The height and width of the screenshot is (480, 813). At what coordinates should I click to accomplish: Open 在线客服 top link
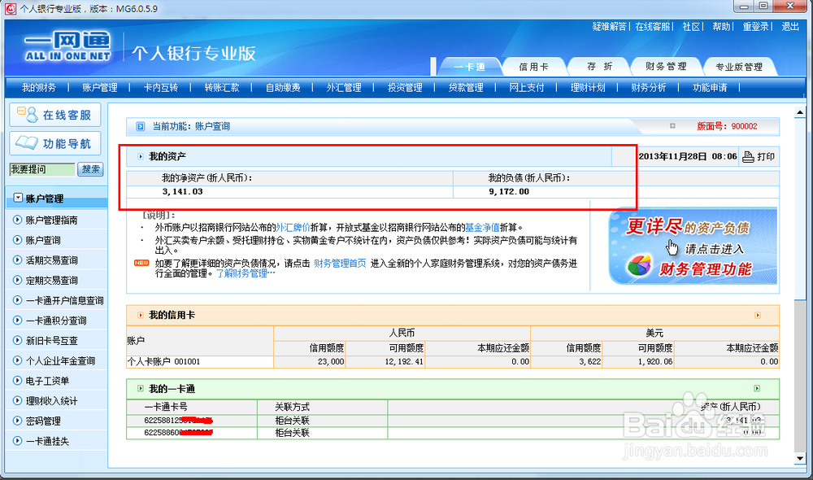[653, 27]
